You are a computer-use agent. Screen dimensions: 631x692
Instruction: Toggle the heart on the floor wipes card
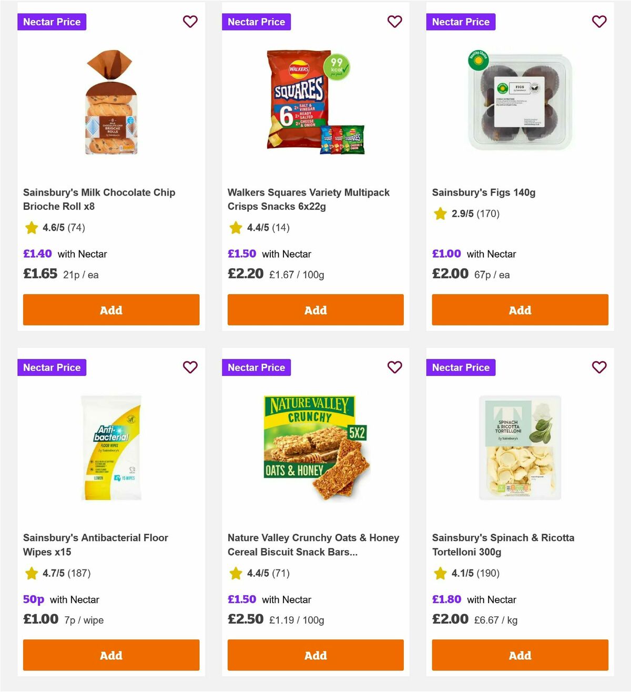[190, 367]
